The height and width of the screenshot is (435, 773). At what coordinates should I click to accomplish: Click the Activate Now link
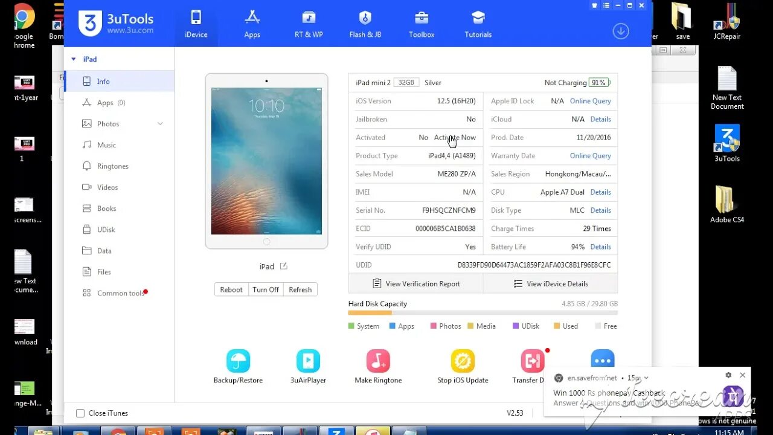pos(455,137)
